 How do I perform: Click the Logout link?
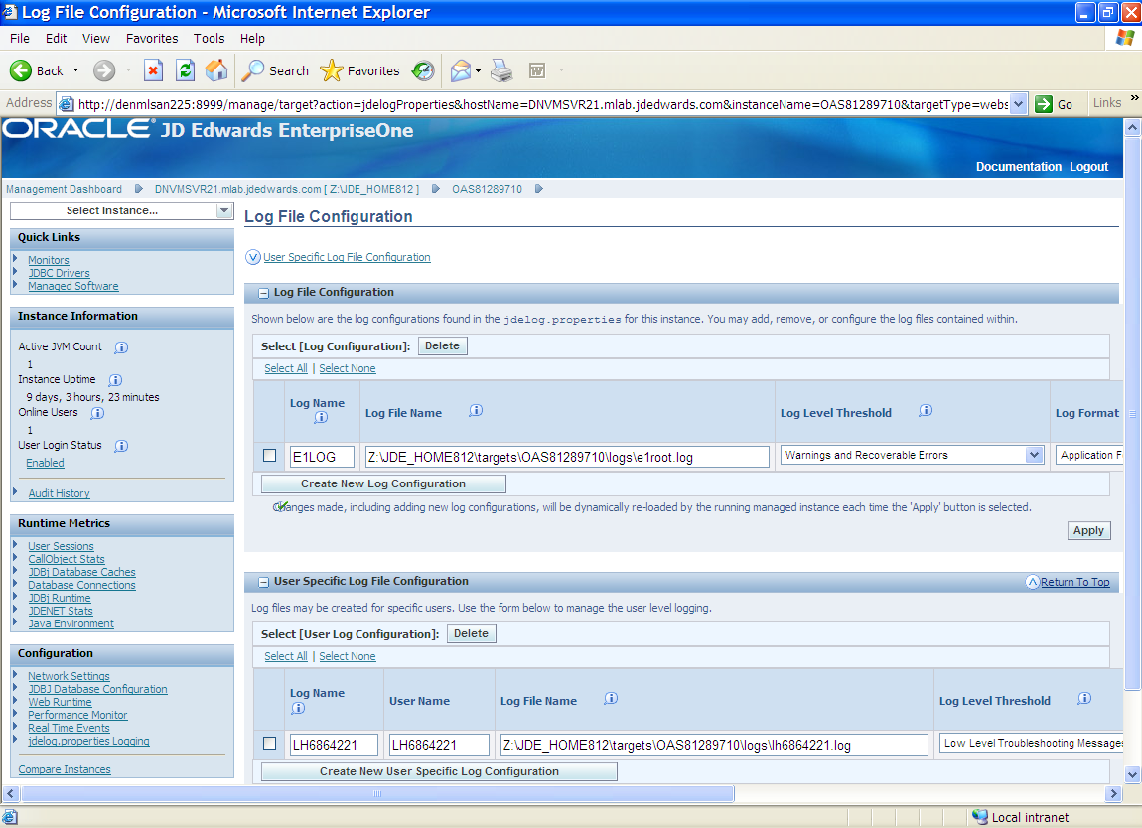pos(1088,167)
